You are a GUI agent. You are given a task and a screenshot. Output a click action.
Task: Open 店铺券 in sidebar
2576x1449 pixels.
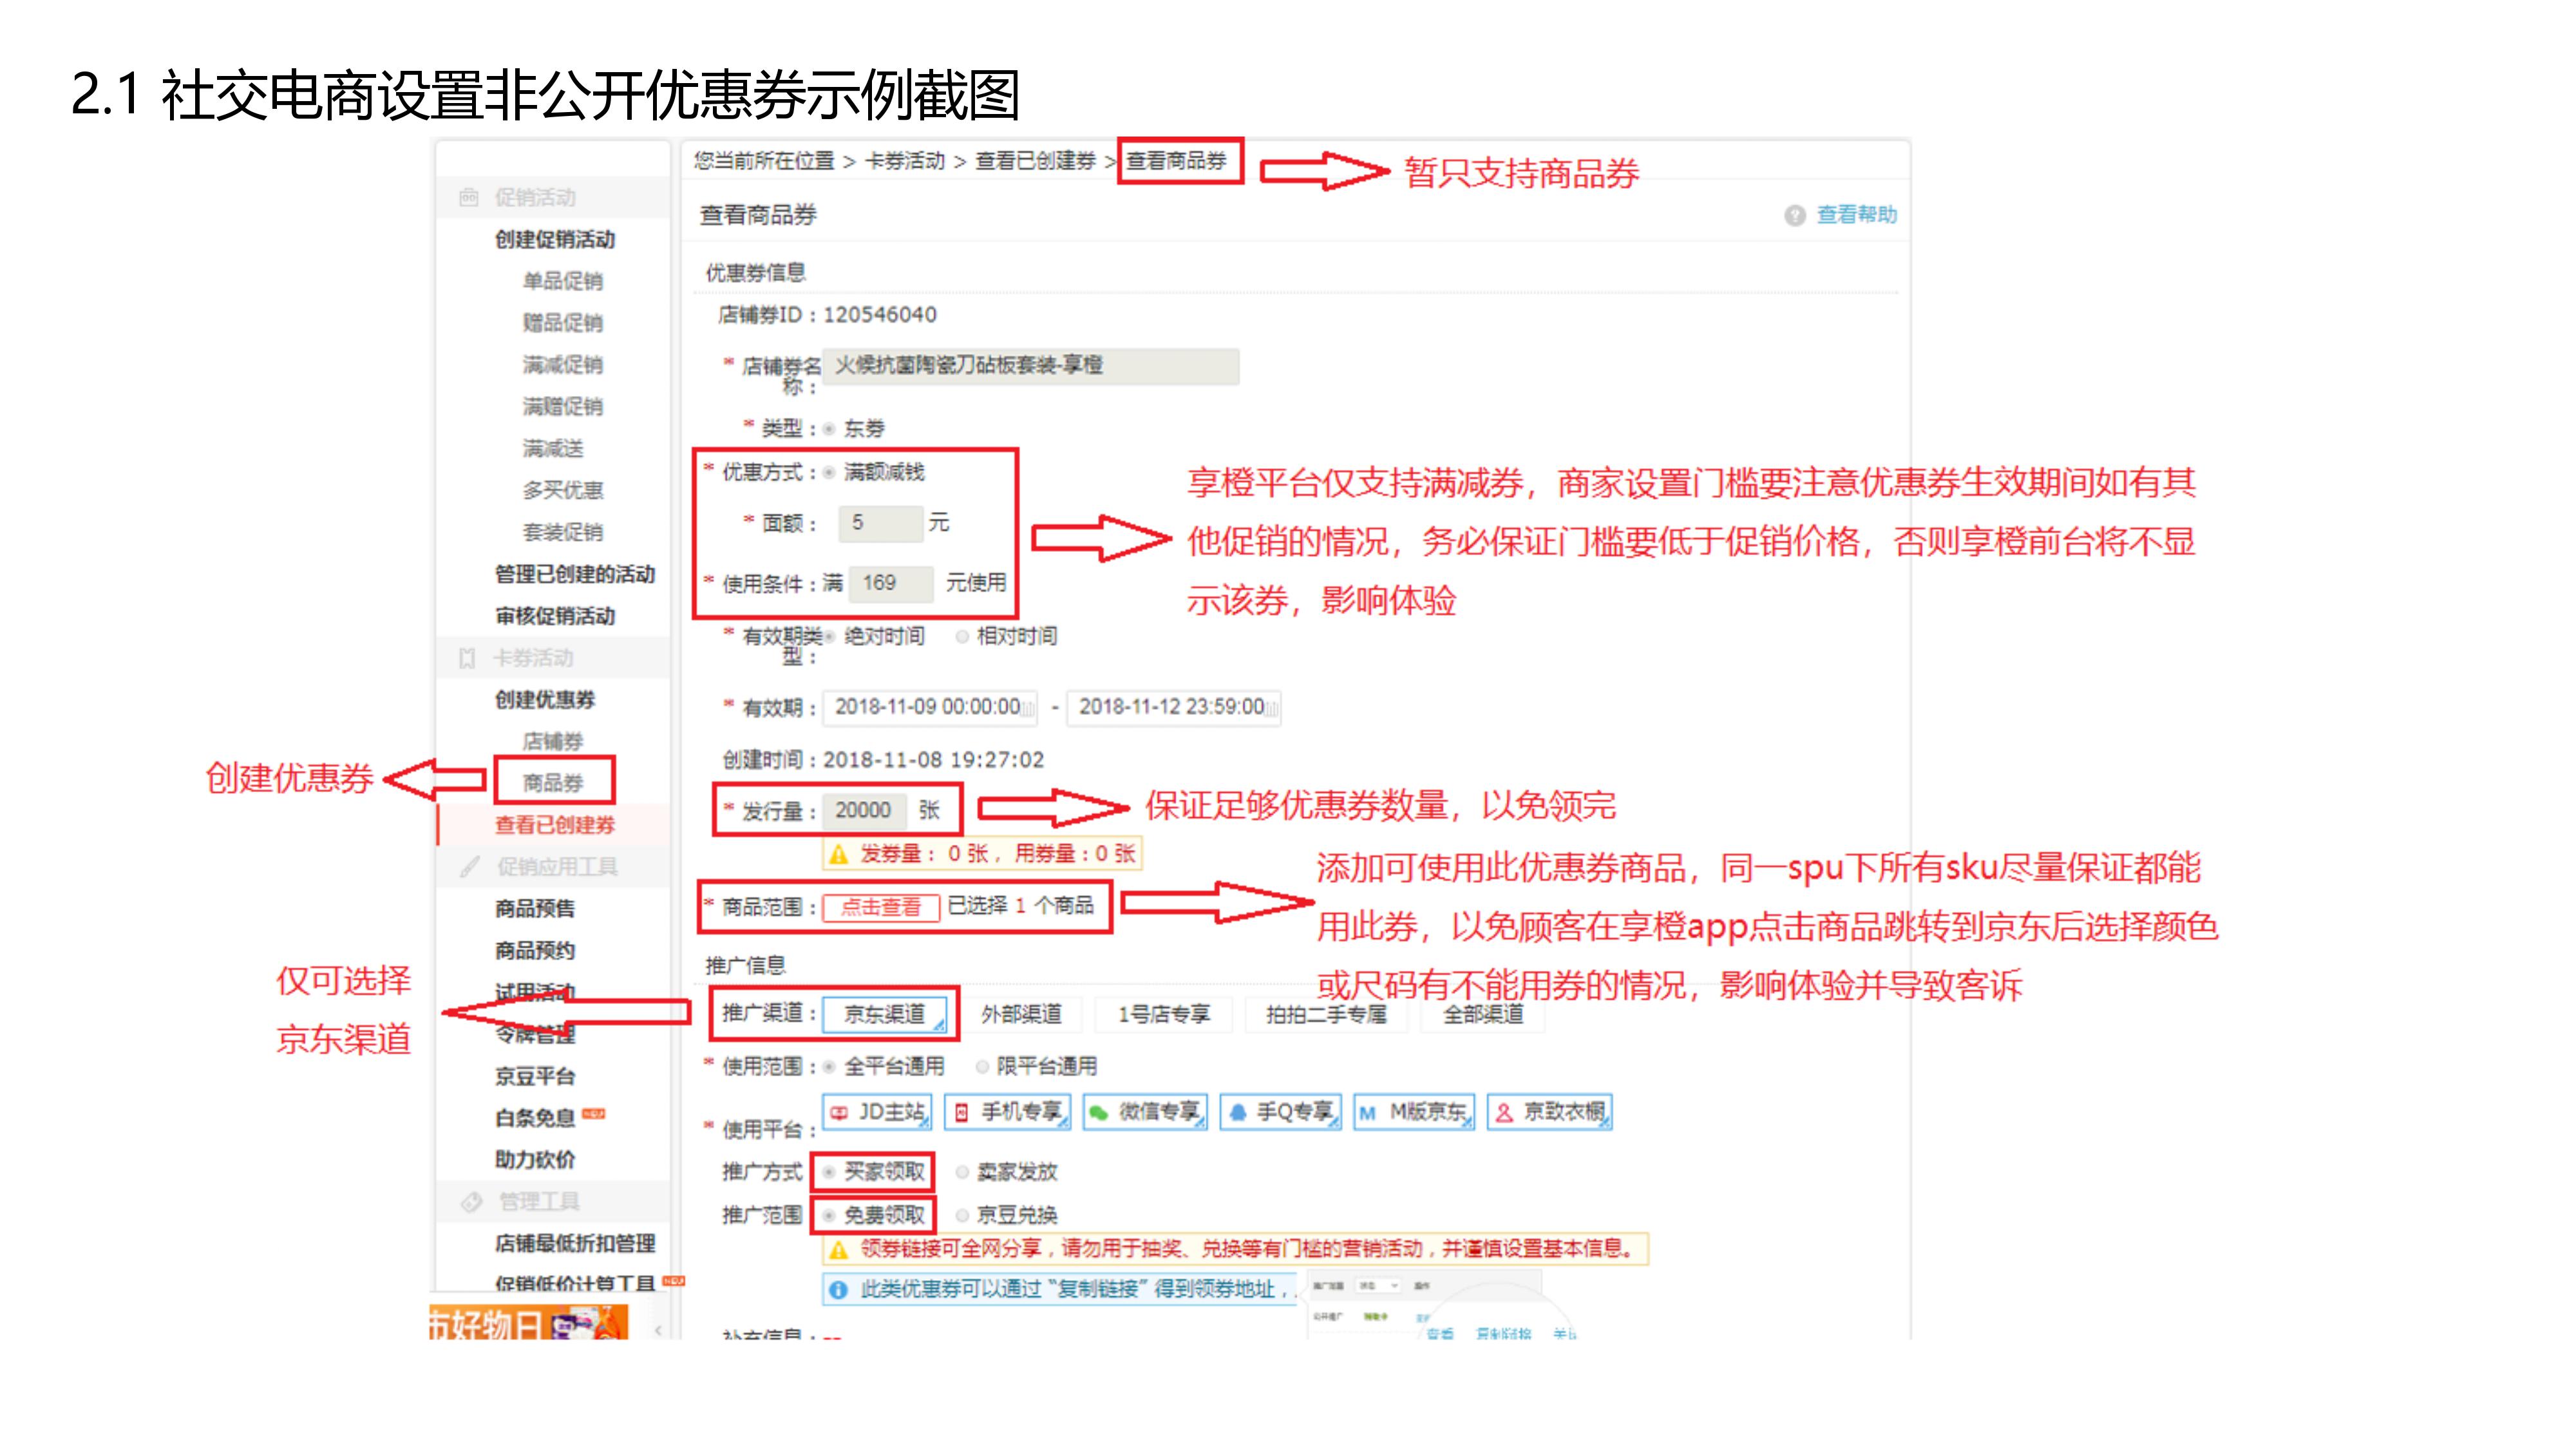coord(553,741)
